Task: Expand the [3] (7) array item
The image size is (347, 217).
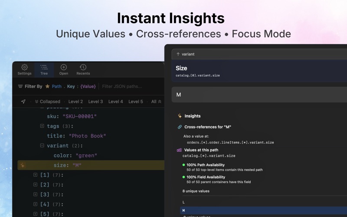Action: click(x=35, y=194)
